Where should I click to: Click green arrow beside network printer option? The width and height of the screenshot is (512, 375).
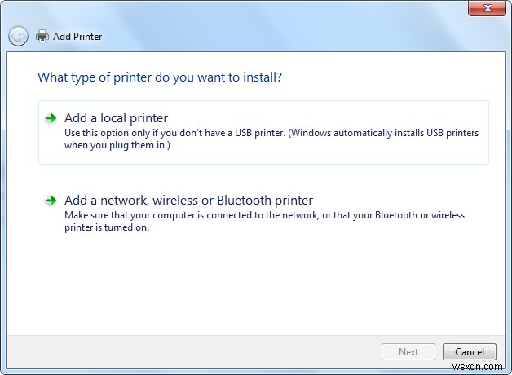click(51, 200)
